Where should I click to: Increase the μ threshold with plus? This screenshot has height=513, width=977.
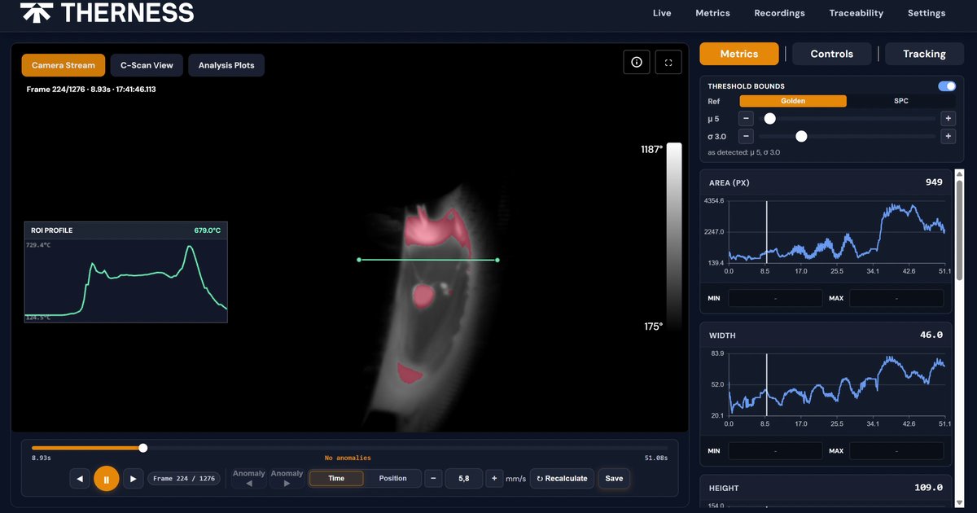948,118
